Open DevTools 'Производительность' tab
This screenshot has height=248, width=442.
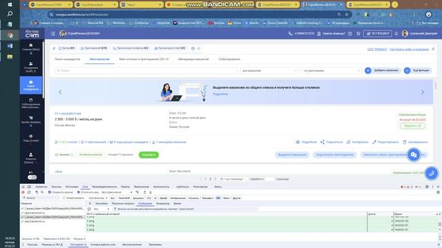104,187
